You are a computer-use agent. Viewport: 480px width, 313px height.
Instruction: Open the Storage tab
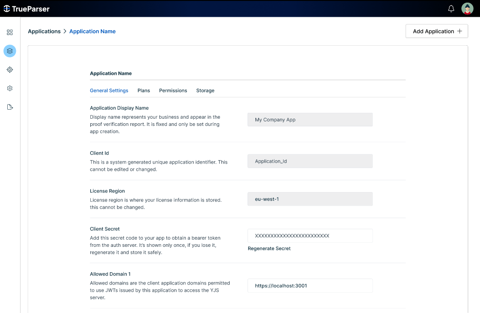coord(205,91)
